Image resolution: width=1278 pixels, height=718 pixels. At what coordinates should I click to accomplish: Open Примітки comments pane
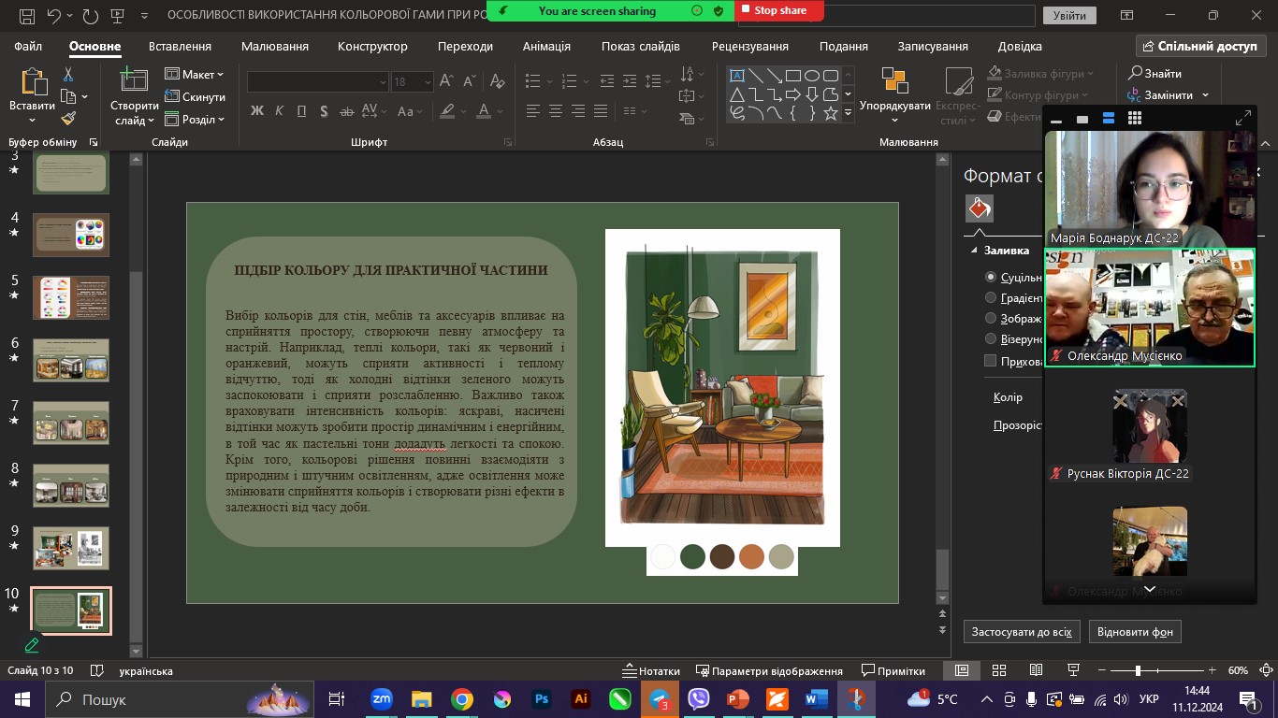point(893,670)
